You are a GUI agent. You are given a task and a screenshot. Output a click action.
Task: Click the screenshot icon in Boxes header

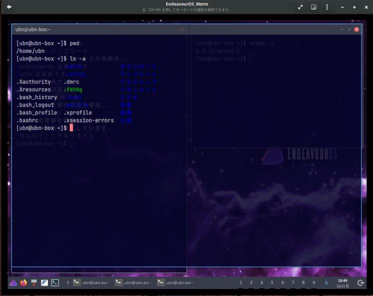(x=314, y=7)
